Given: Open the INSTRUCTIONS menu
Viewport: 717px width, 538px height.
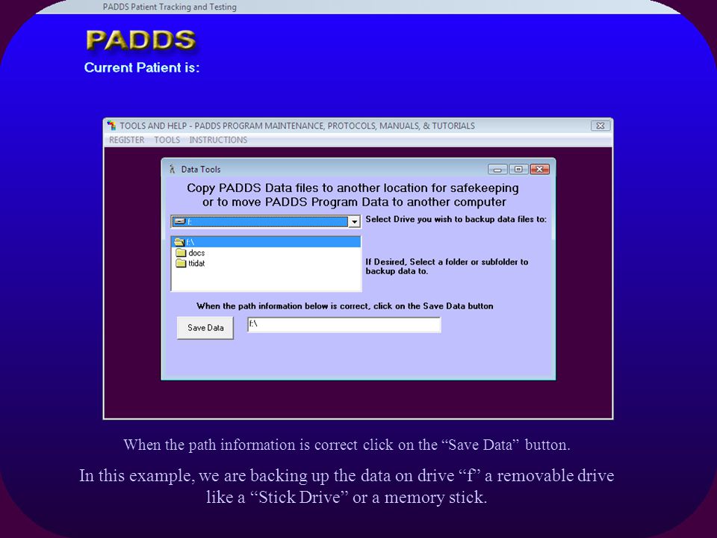Looking at the screenshot, I should coord(218,140).
